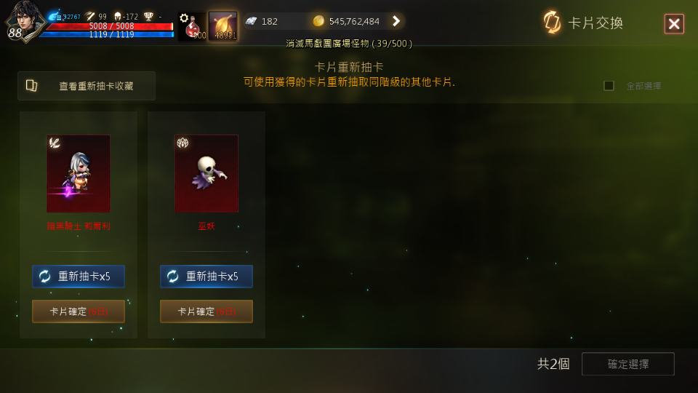Viewport: 698px width, 393px height.
Task: Open the player portrait avatar
Action: coord(25,20)
